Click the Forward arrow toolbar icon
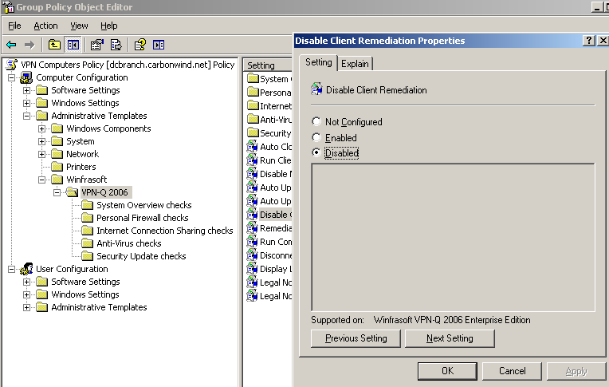The width and height of the screenshot is (609, 387). coord(29,45)
